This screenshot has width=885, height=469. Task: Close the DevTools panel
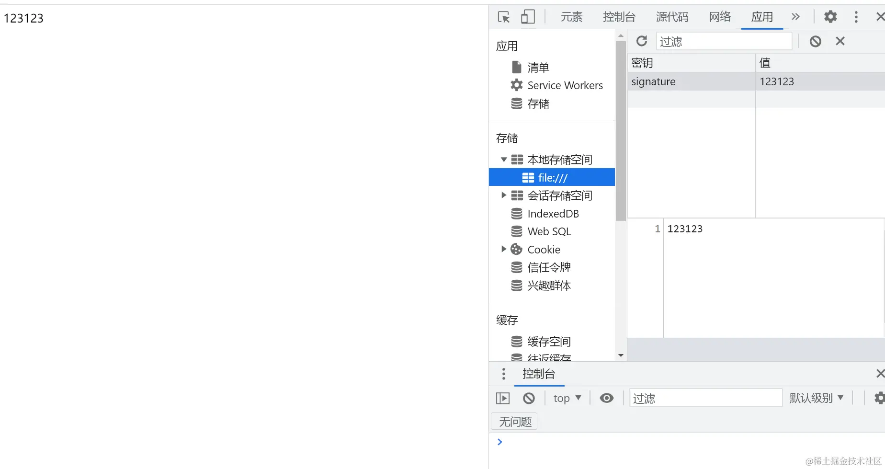[x=880, y=17]
